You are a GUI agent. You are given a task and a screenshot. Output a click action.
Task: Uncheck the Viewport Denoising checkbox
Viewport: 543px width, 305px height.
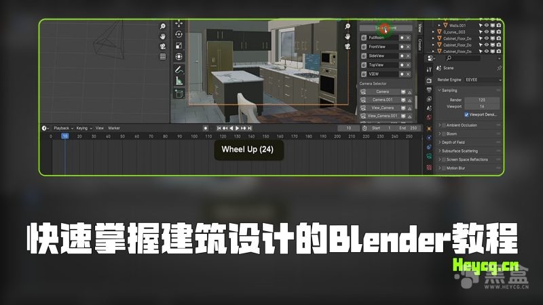(x=466, y=115)
